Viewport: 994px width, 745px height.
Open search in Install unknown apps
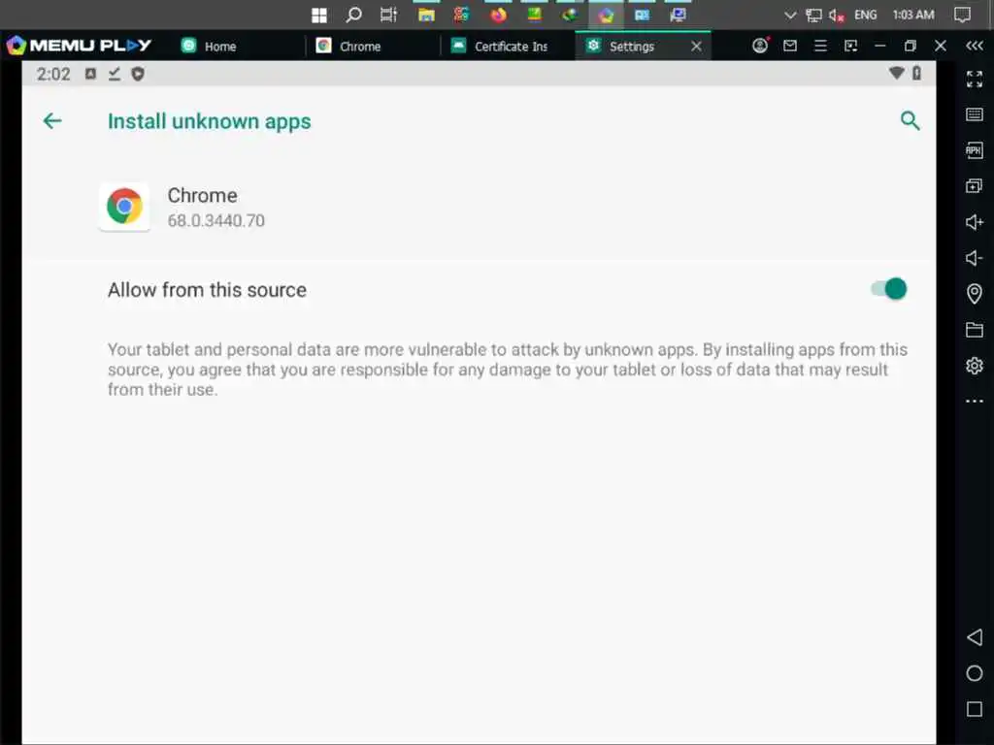[x=910, y=120]
